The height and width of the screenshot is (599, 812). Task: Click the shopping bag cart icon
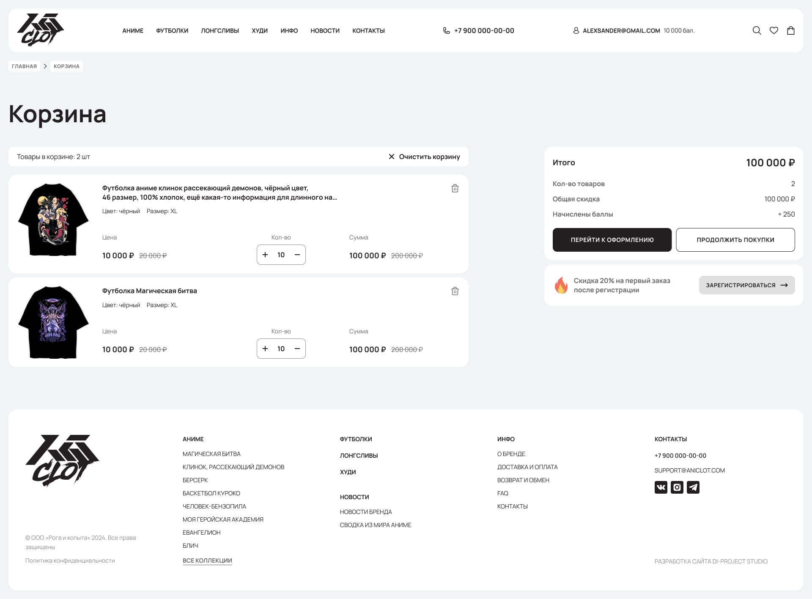click(x=790, y=30)
